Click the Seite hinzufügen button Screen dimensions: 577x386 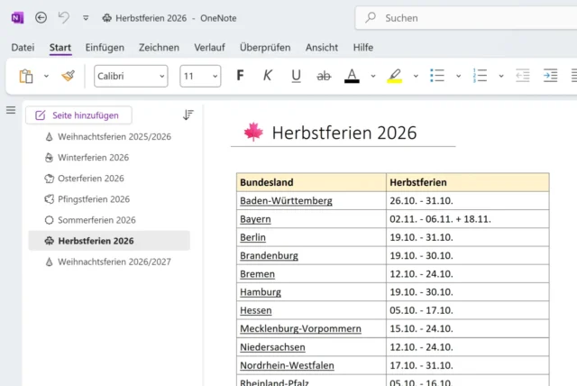coord(78,115)
